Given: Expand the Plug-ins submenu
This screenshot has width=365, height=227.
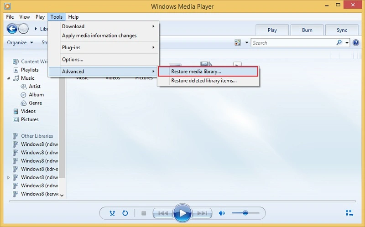Looking at the screenshot, I should [104, 47].
